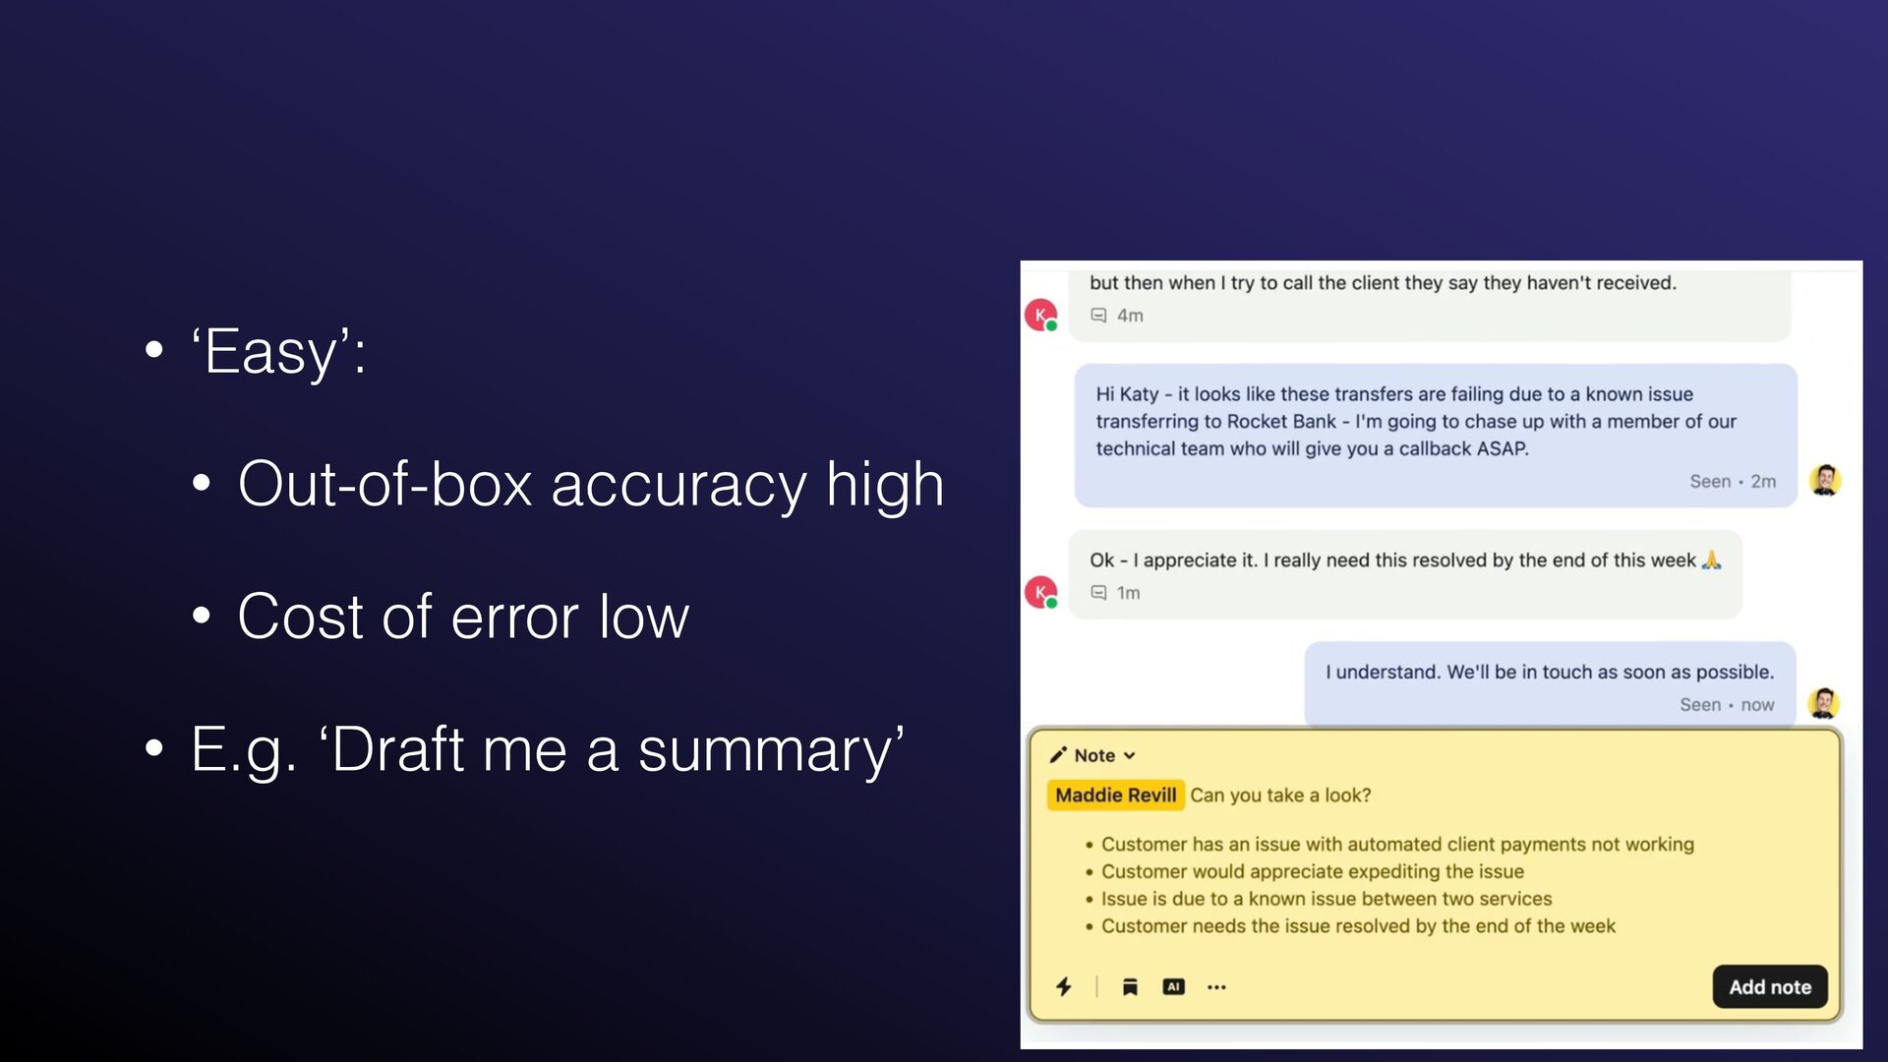The image size is (1888, 1062).
Task: Click agent avatar next to Seen now
Action: pos(1824,703)
